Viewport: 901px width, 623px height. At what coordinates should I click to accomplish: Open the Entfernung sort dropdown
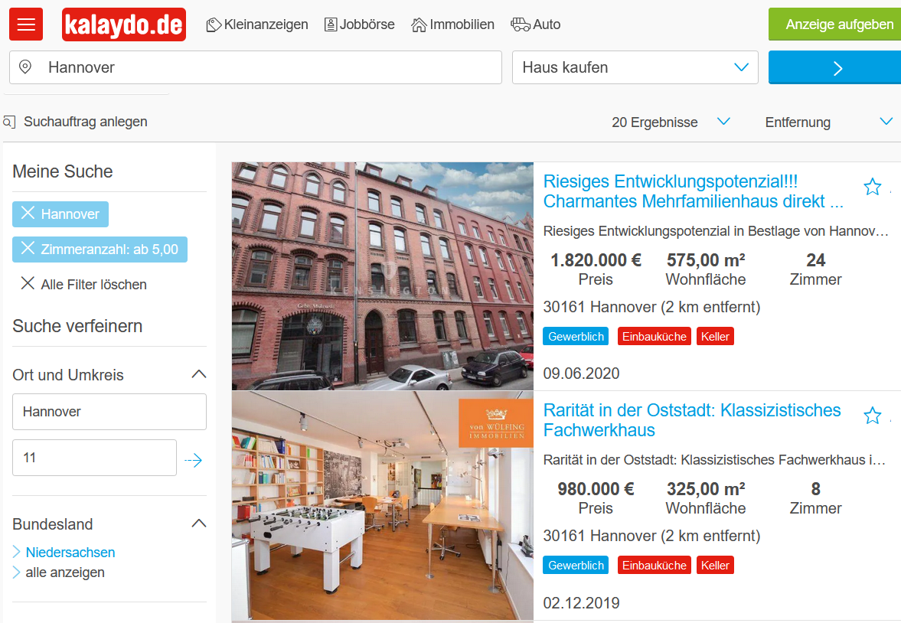828,122
